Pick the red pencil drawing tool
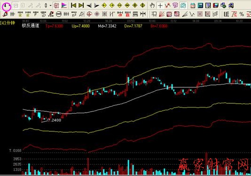This screenshot has height=176, width=251. pyautogui.click(x=5, y=14)
